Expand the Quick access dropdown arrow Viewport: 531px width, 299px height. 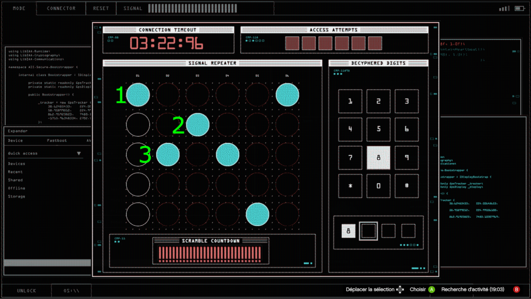pyautogui.click(x=79, y=153)
